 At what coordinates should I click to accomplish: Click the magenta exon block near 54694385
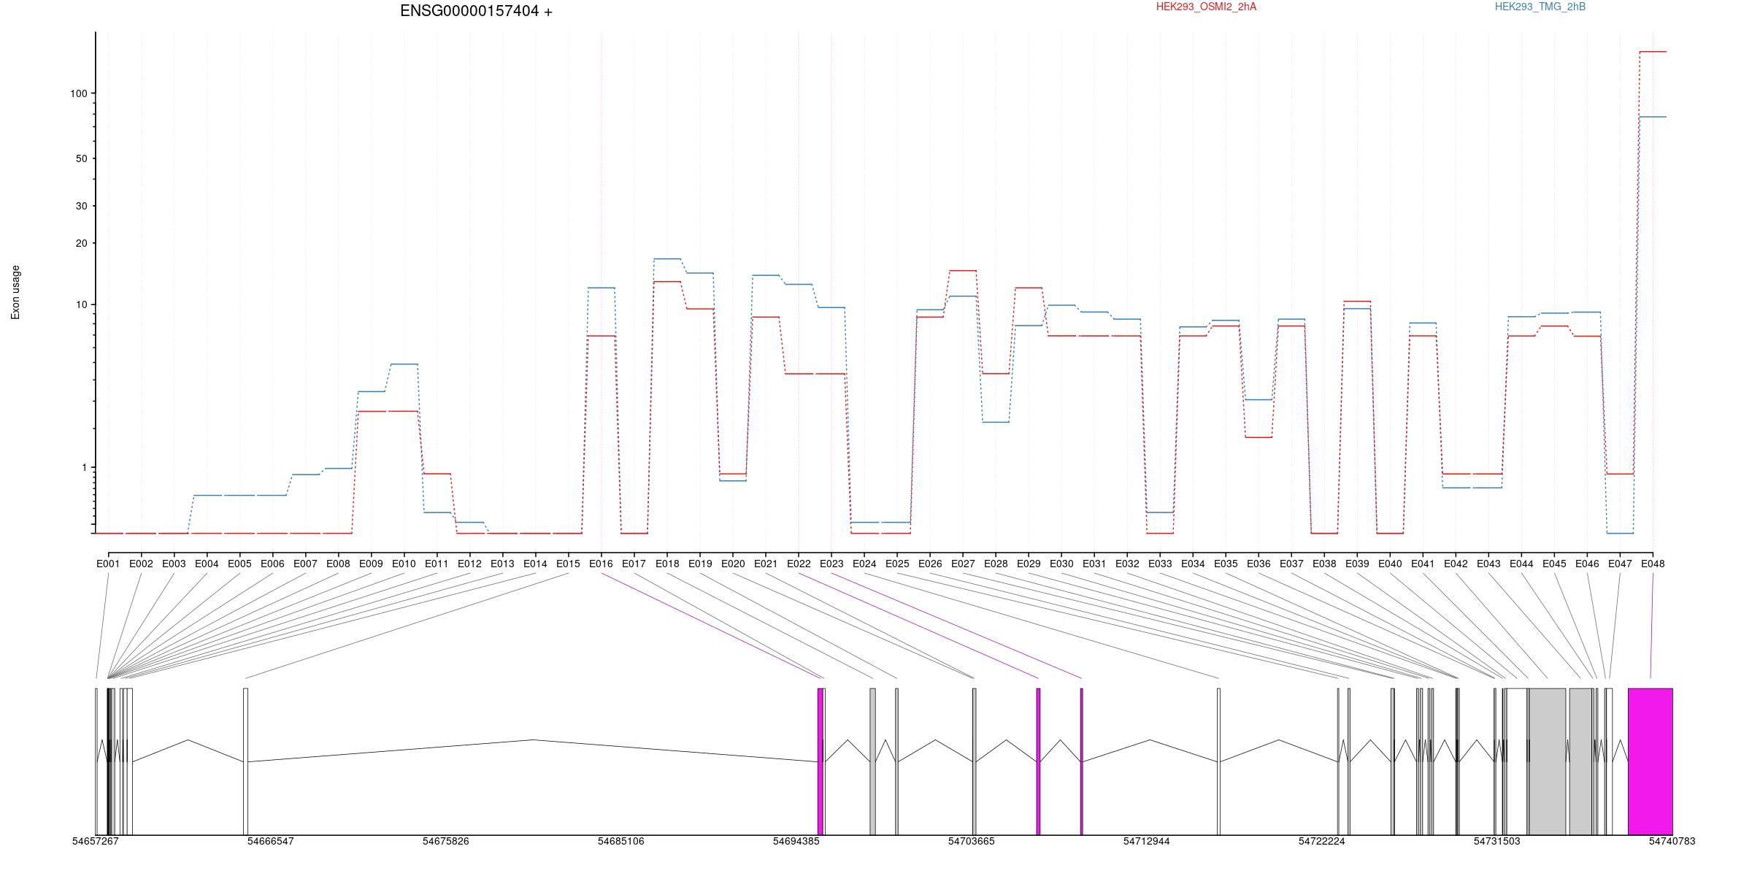click(821, 761)
